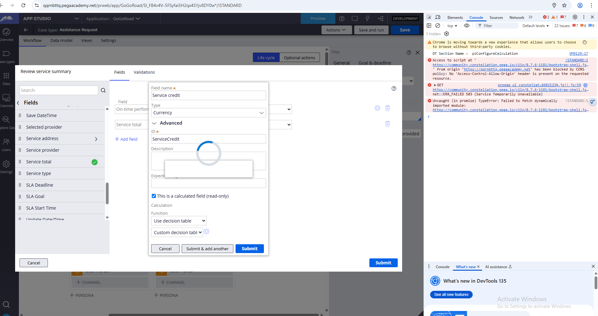Switch to DevTools Network tab
Viewport: 598px width, 316px height.
(517, 18)
